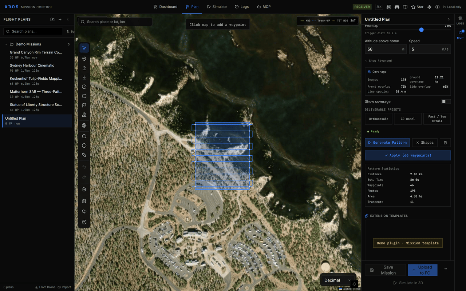The image size is (466, 291).
Task: Select the waypoint pin tool
Action: point(84,59)
